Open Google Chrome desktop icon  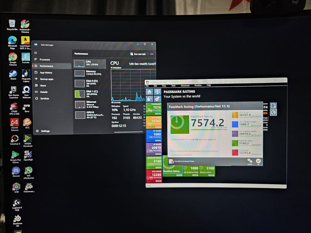click(x=13, y=59)
